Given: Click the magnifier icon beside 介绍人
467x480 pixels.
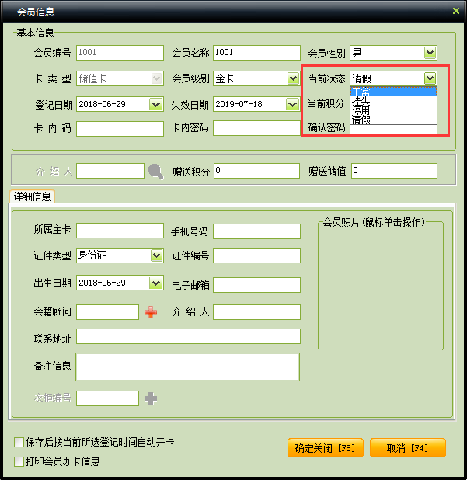Looking at the screenshot, I should 156,171.
